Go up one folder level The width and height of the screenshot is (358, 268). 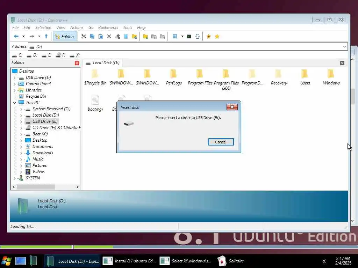46,36
